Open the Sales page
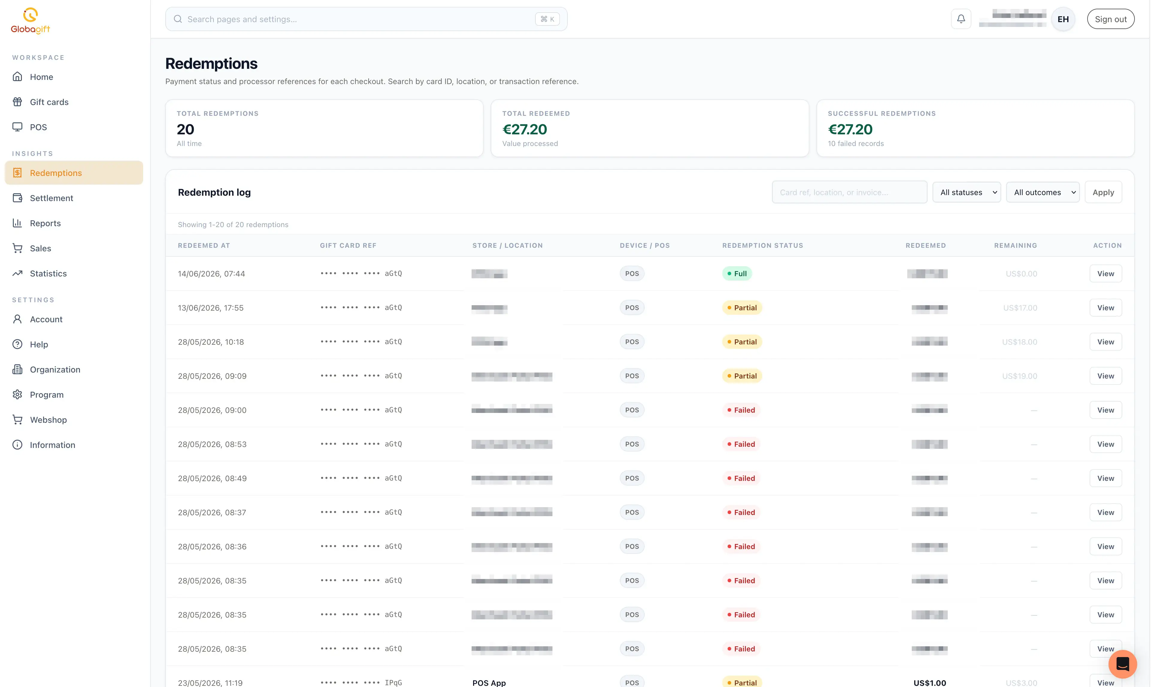Screen dimensions: 1151x687 74,248
